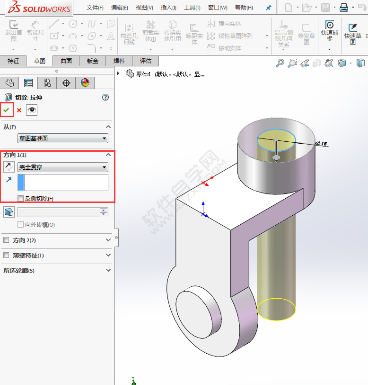368x385 pixels.
Task: Click the view orientation cube icon
Action: 342,63
